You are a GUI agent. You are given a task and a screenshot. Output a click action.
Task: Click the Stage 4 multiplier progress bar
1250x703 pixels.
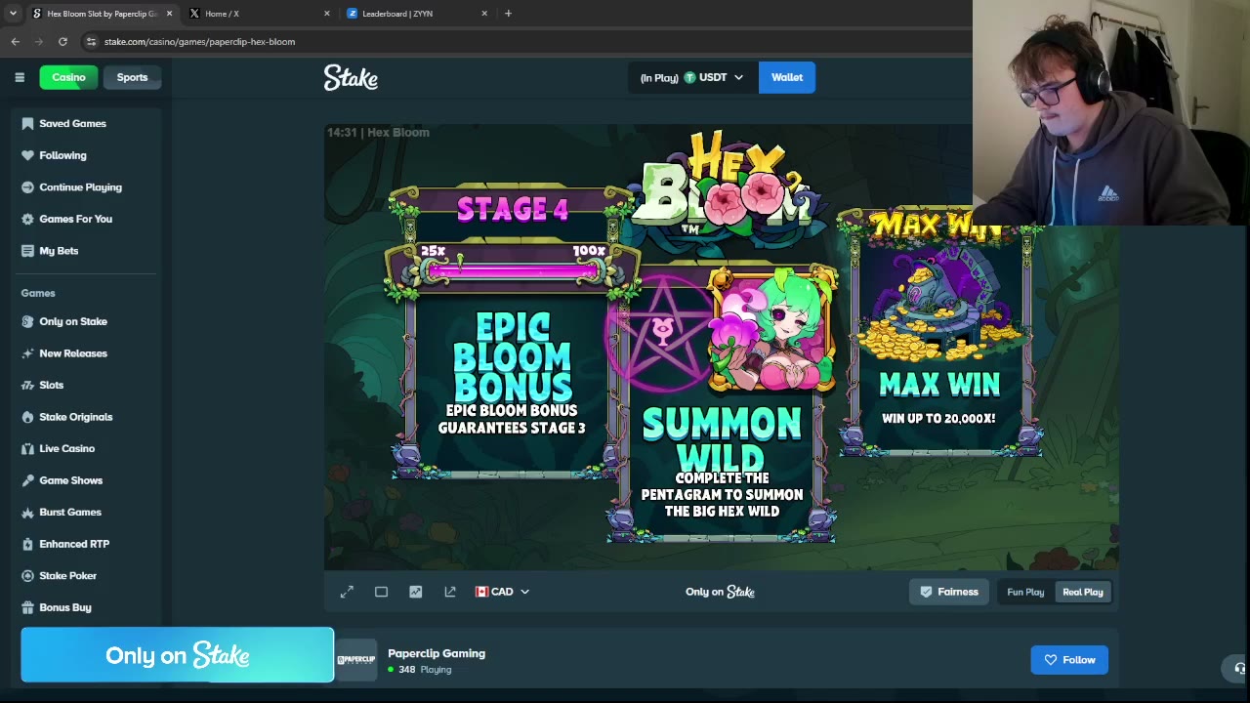tap(512, 270)
